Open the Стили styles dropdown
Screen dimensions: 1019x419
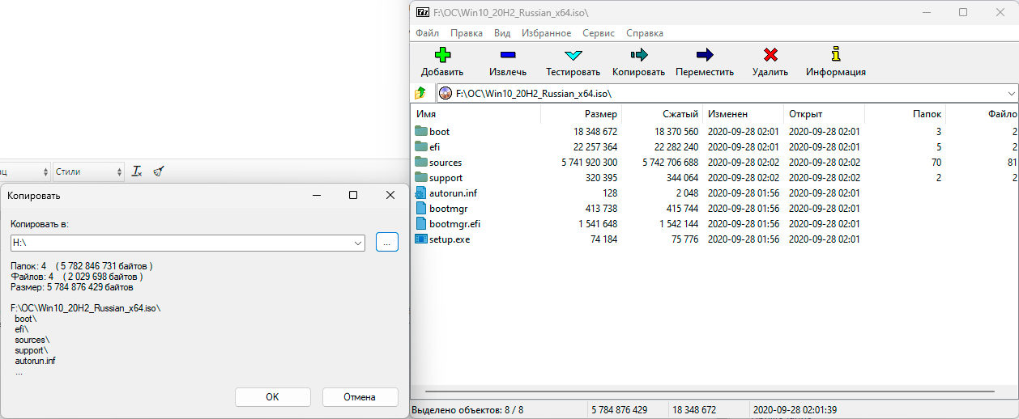click(x=89, y=171)
